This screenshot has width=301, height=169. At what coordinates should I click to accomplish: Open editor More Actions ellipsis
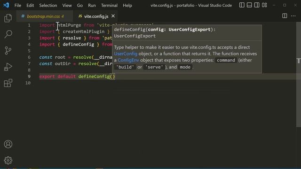pos(293,16)
